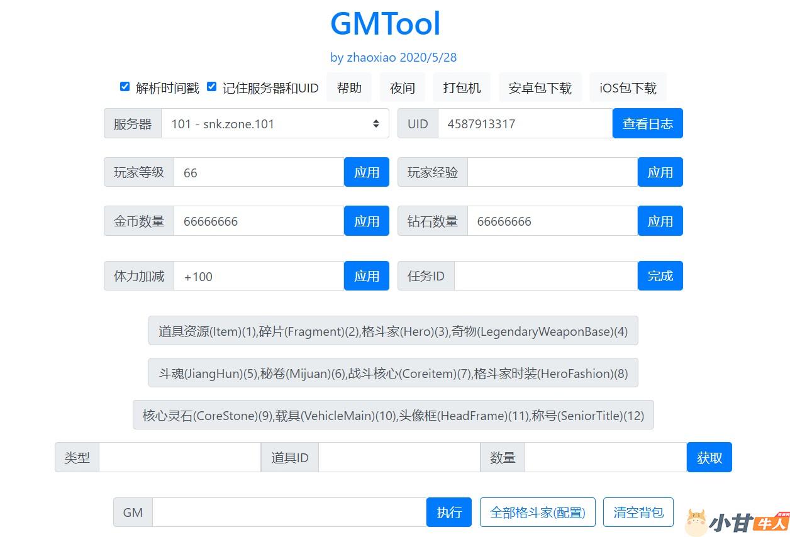The height and width of the screenshot is (537, 790).
Task: Open the 服务器 dropdown list
Action: pos(275,124)
